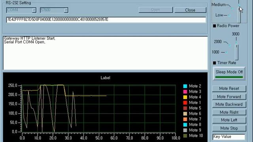Click the '3000' timer rate label

[x=236, y=34]
